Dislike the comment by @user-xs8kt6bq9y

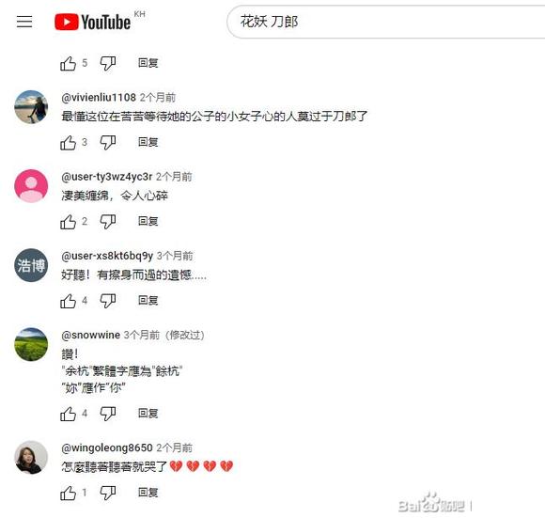click(108, 301)
